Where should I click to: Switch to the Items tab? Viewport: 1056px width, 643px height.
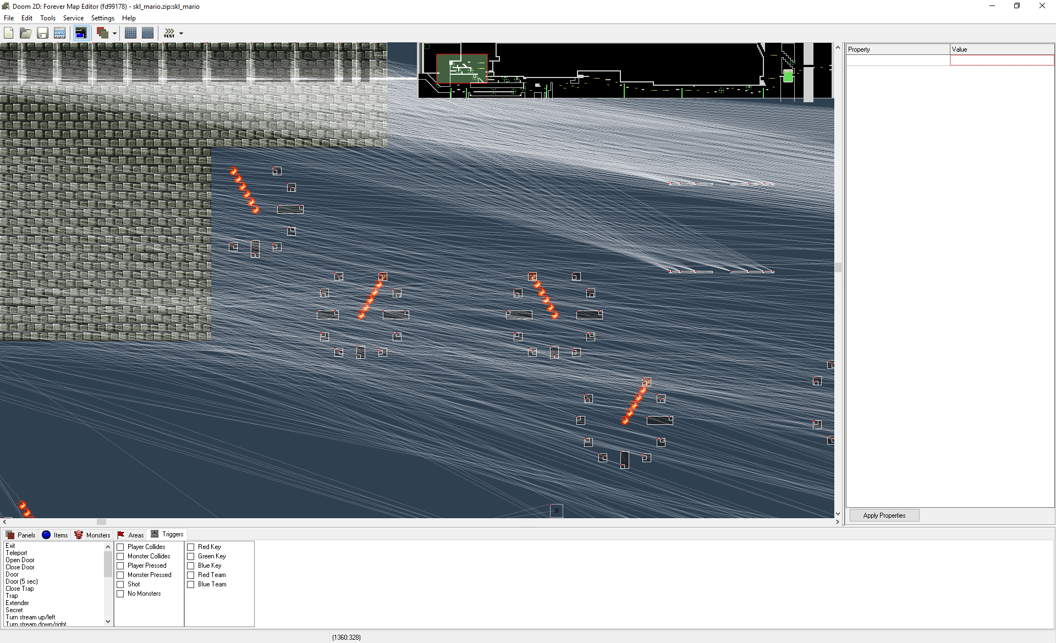click(x=55, y=535)
